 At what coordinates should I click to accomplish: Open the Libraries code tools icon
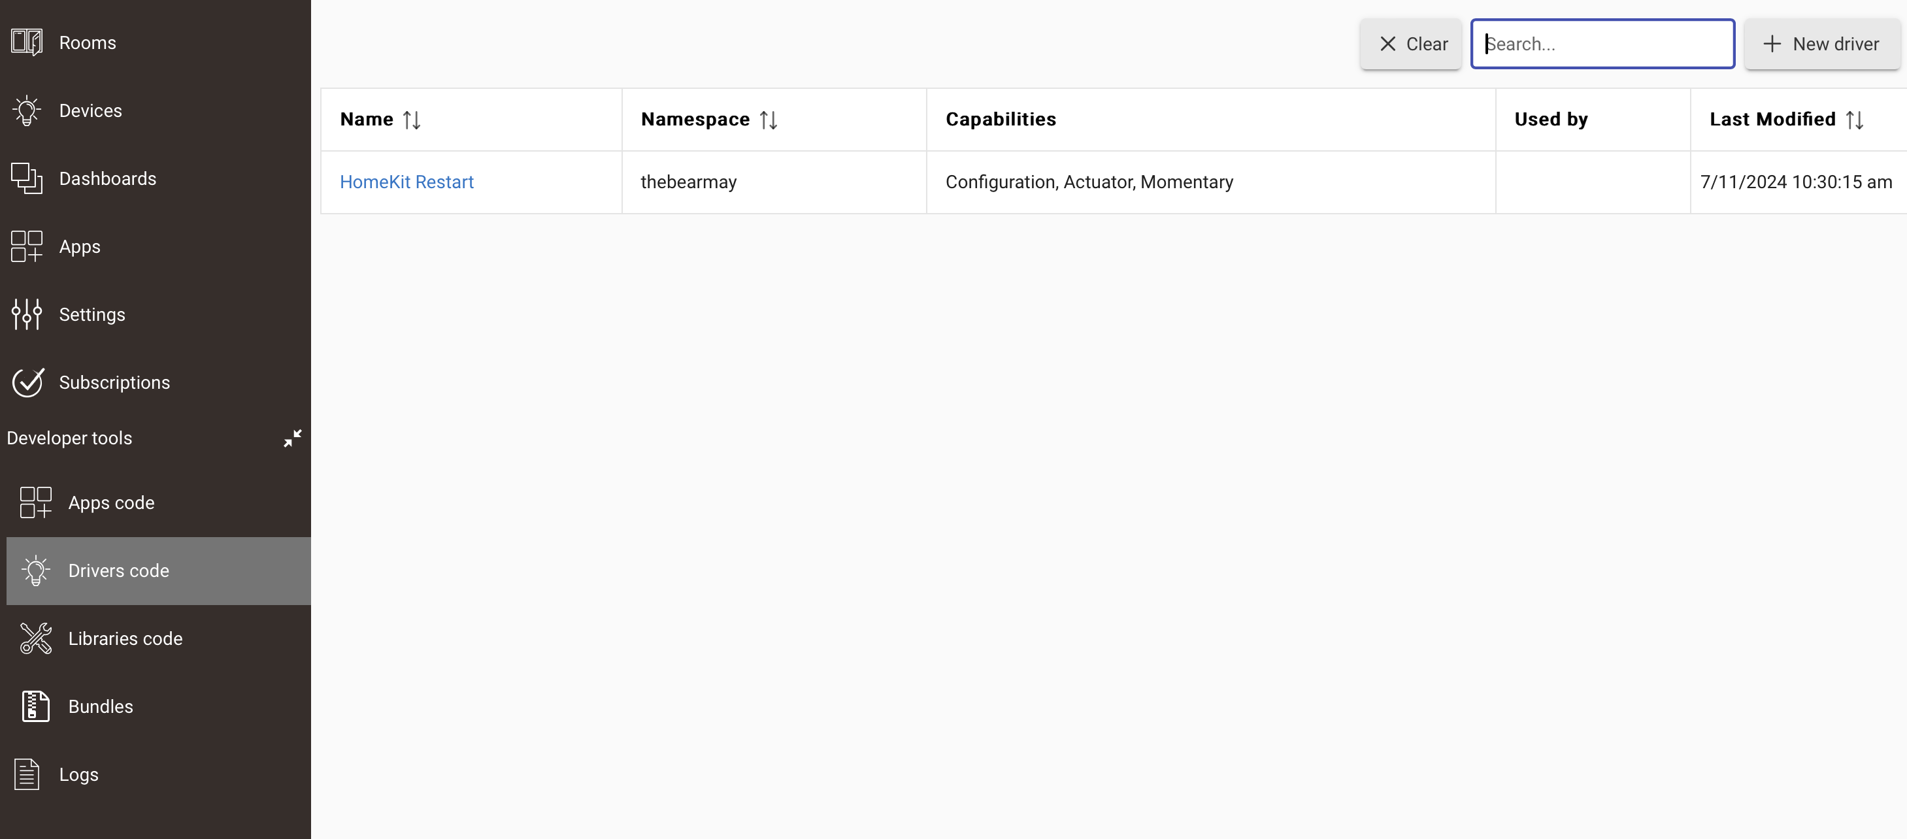pos(35,638)
